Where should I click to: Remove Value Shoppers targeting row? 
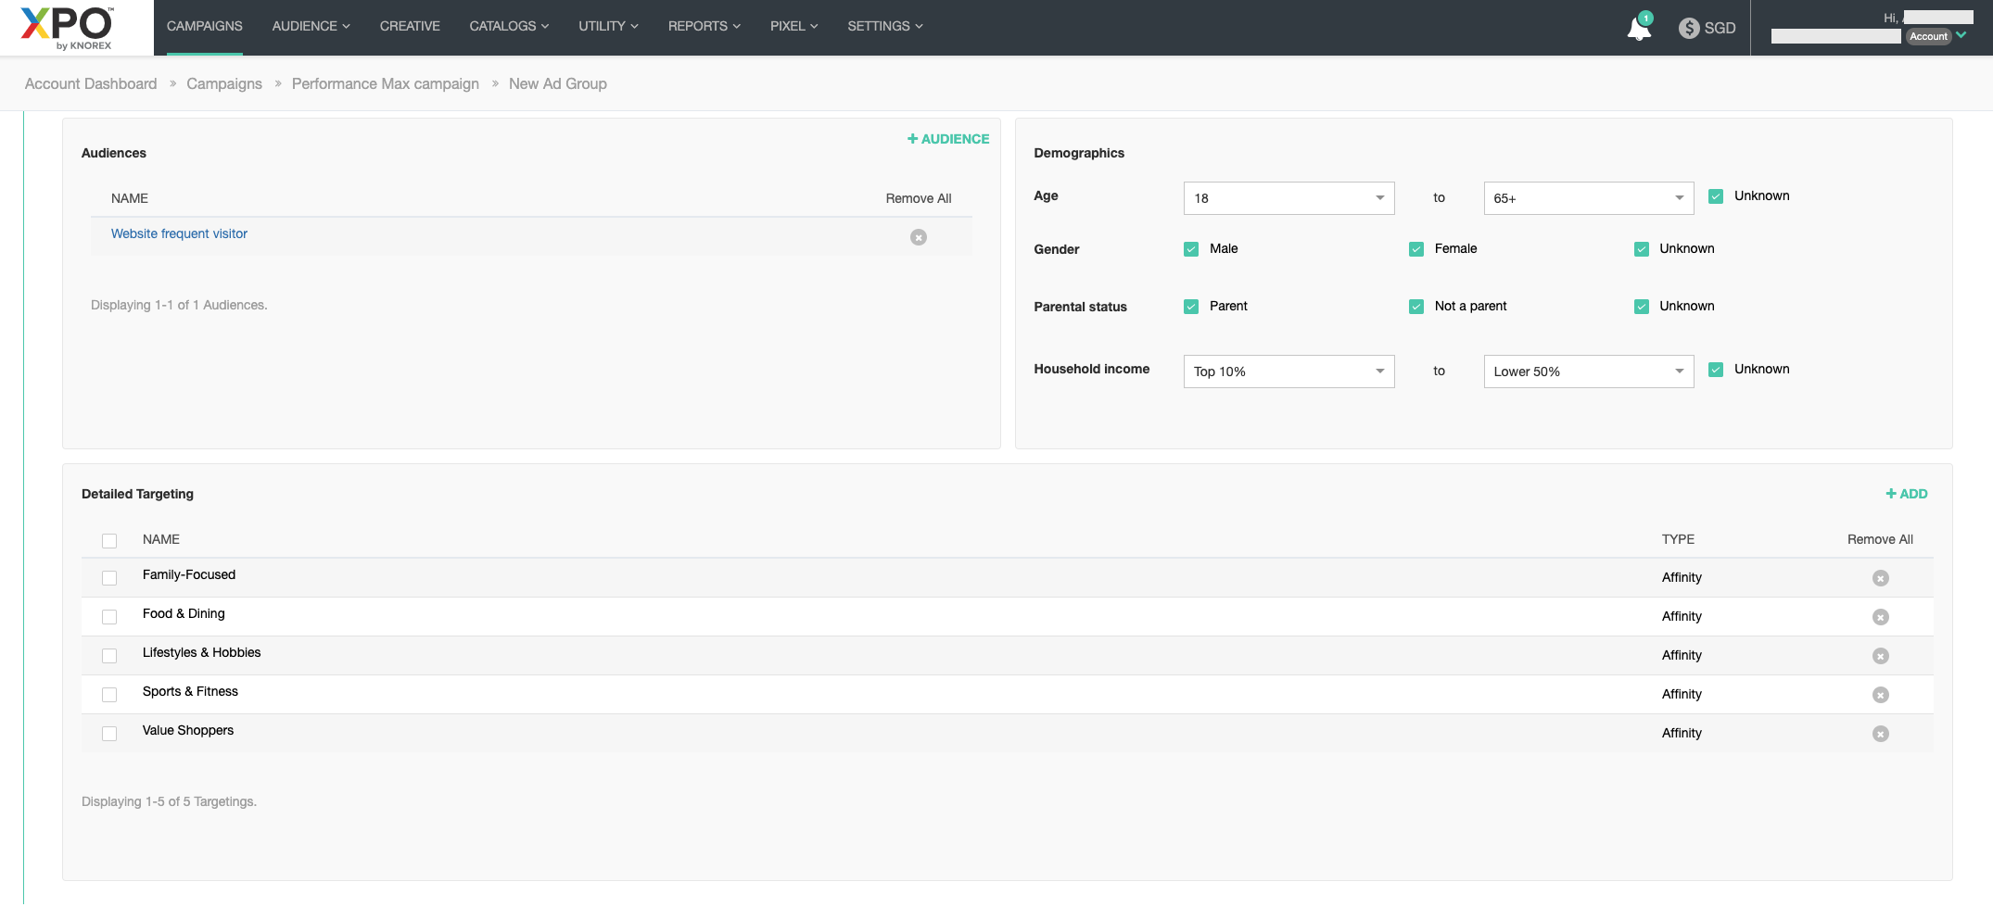coord(1880,734)
